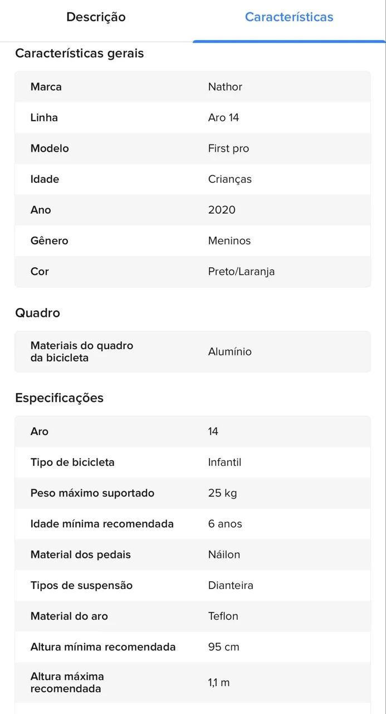Tap the Modelo First pro value
The width and height of the screenshot is (386, 714).
(228, 148)
